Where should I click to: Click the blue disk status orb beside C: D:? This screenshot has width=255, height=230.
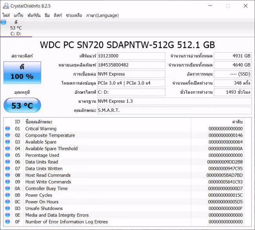[3, 22]
